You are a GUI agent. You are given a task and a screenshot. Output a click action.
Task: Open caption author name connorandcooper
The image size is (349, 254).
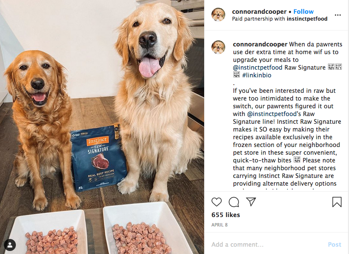pos(260,44)
